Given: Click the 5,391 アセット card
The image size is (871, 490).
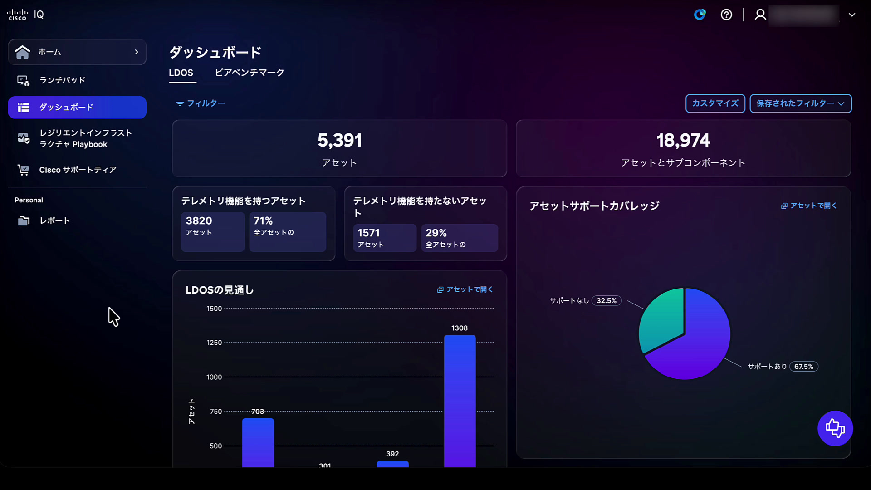Looking at the screenshot, I should click(339, 148).
